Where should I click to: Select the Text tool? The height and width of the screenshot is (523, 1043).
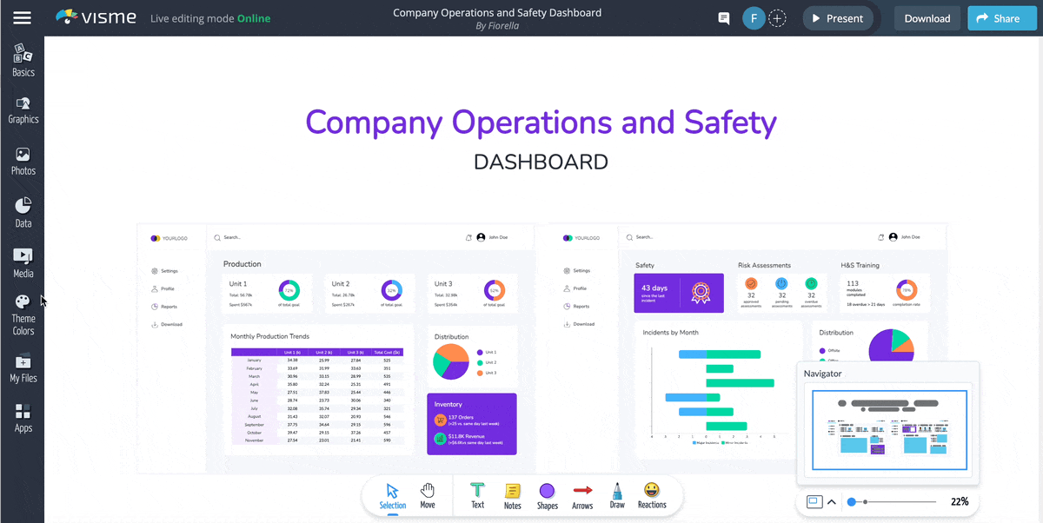coord(477,496)
